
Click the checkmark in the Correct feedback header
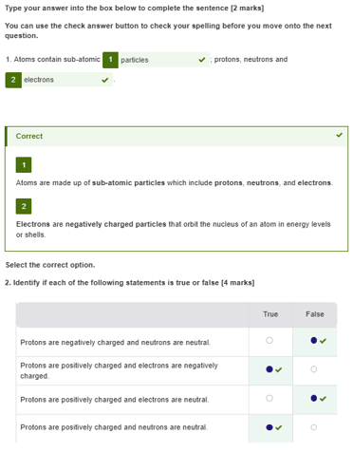[340, 135]
